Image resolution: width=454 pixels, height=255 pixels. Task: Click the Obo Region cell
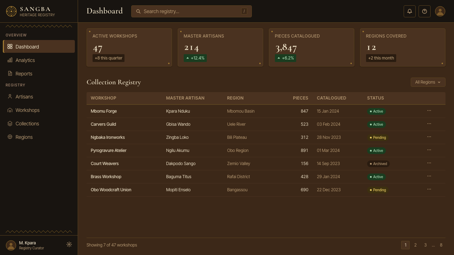point(238,151)
